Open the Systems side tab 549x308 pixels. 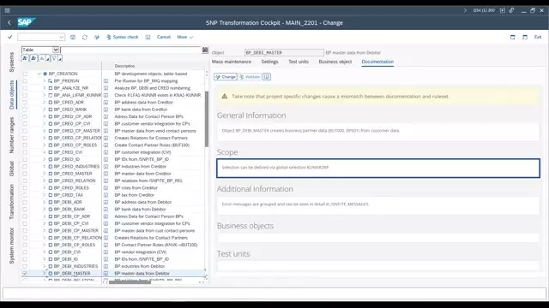click(x=11, y=62)
